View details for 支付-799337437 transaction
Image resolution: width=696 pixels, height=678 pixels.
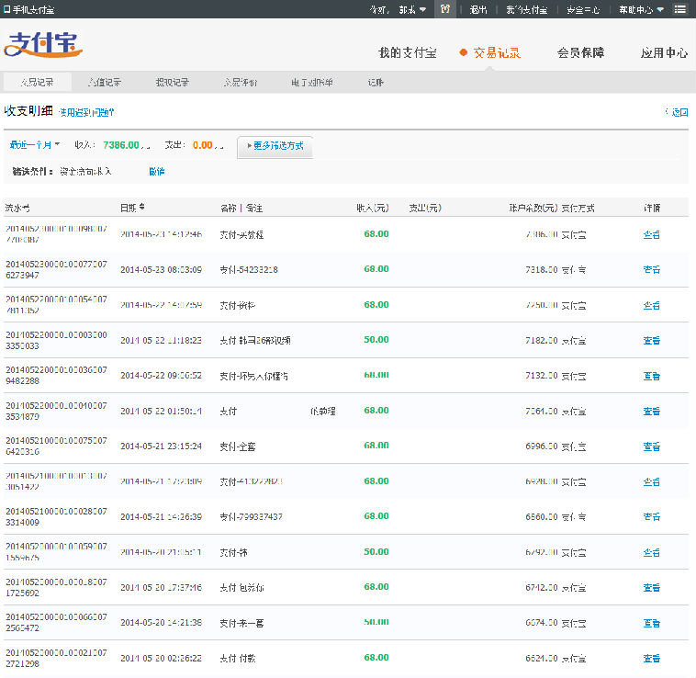tap(652, 517)
